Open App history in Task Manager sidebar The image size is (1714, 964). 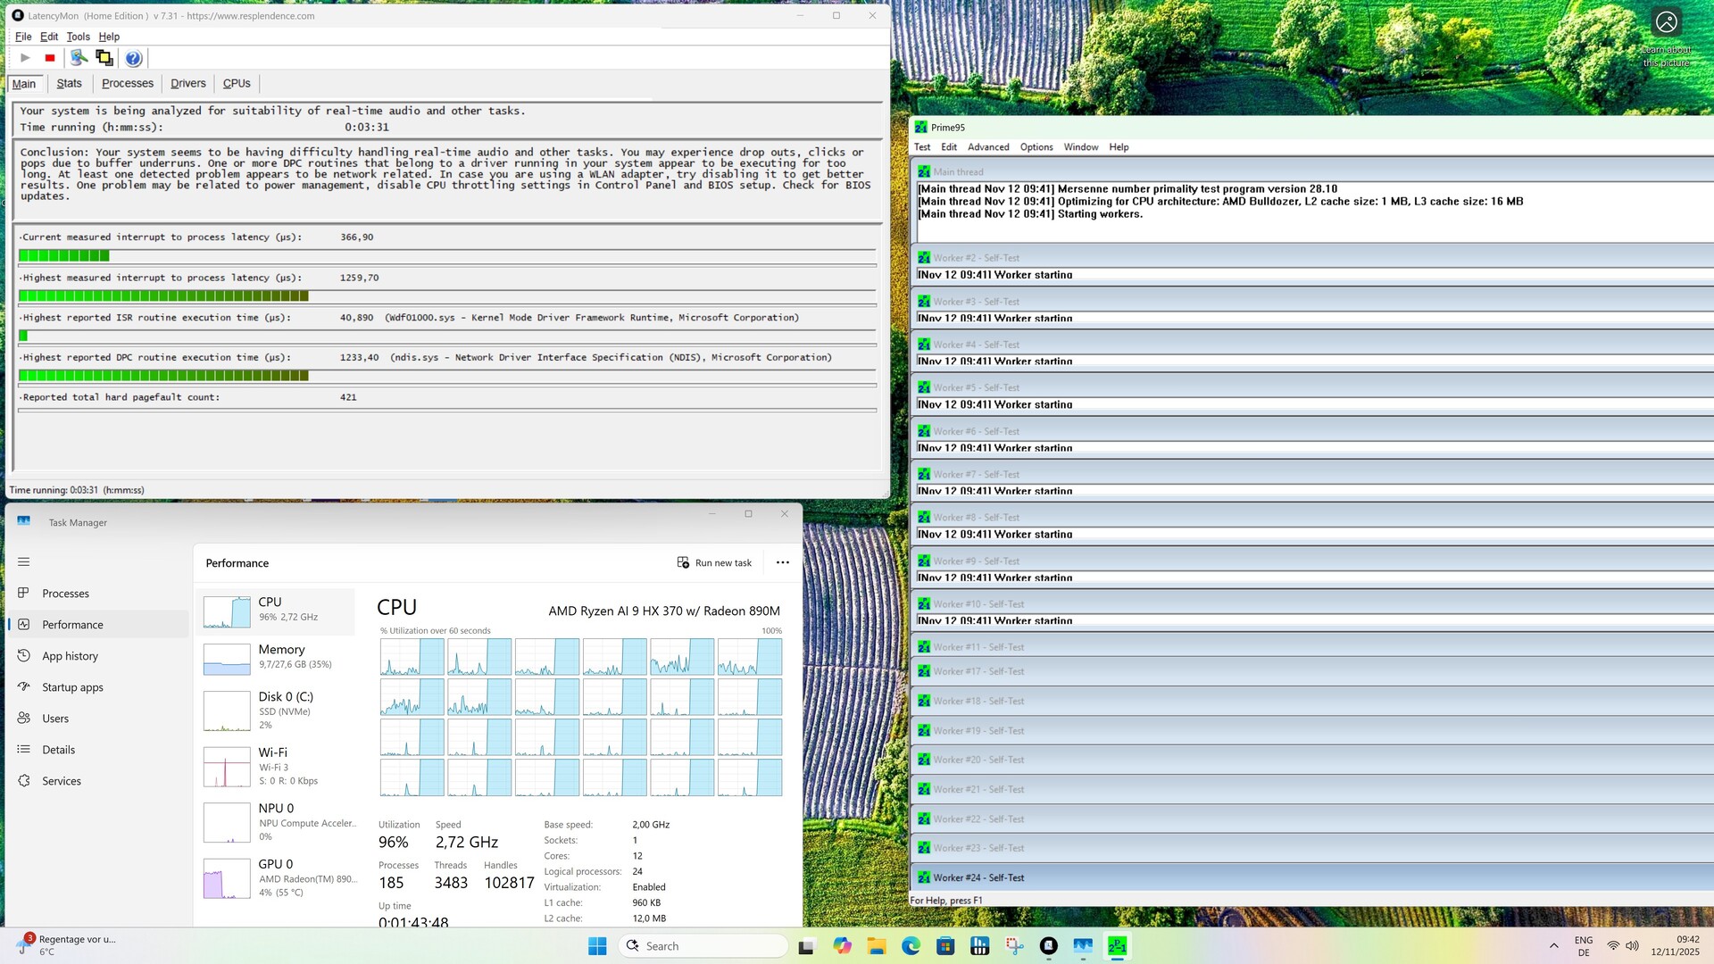click(x=70, y=656)
